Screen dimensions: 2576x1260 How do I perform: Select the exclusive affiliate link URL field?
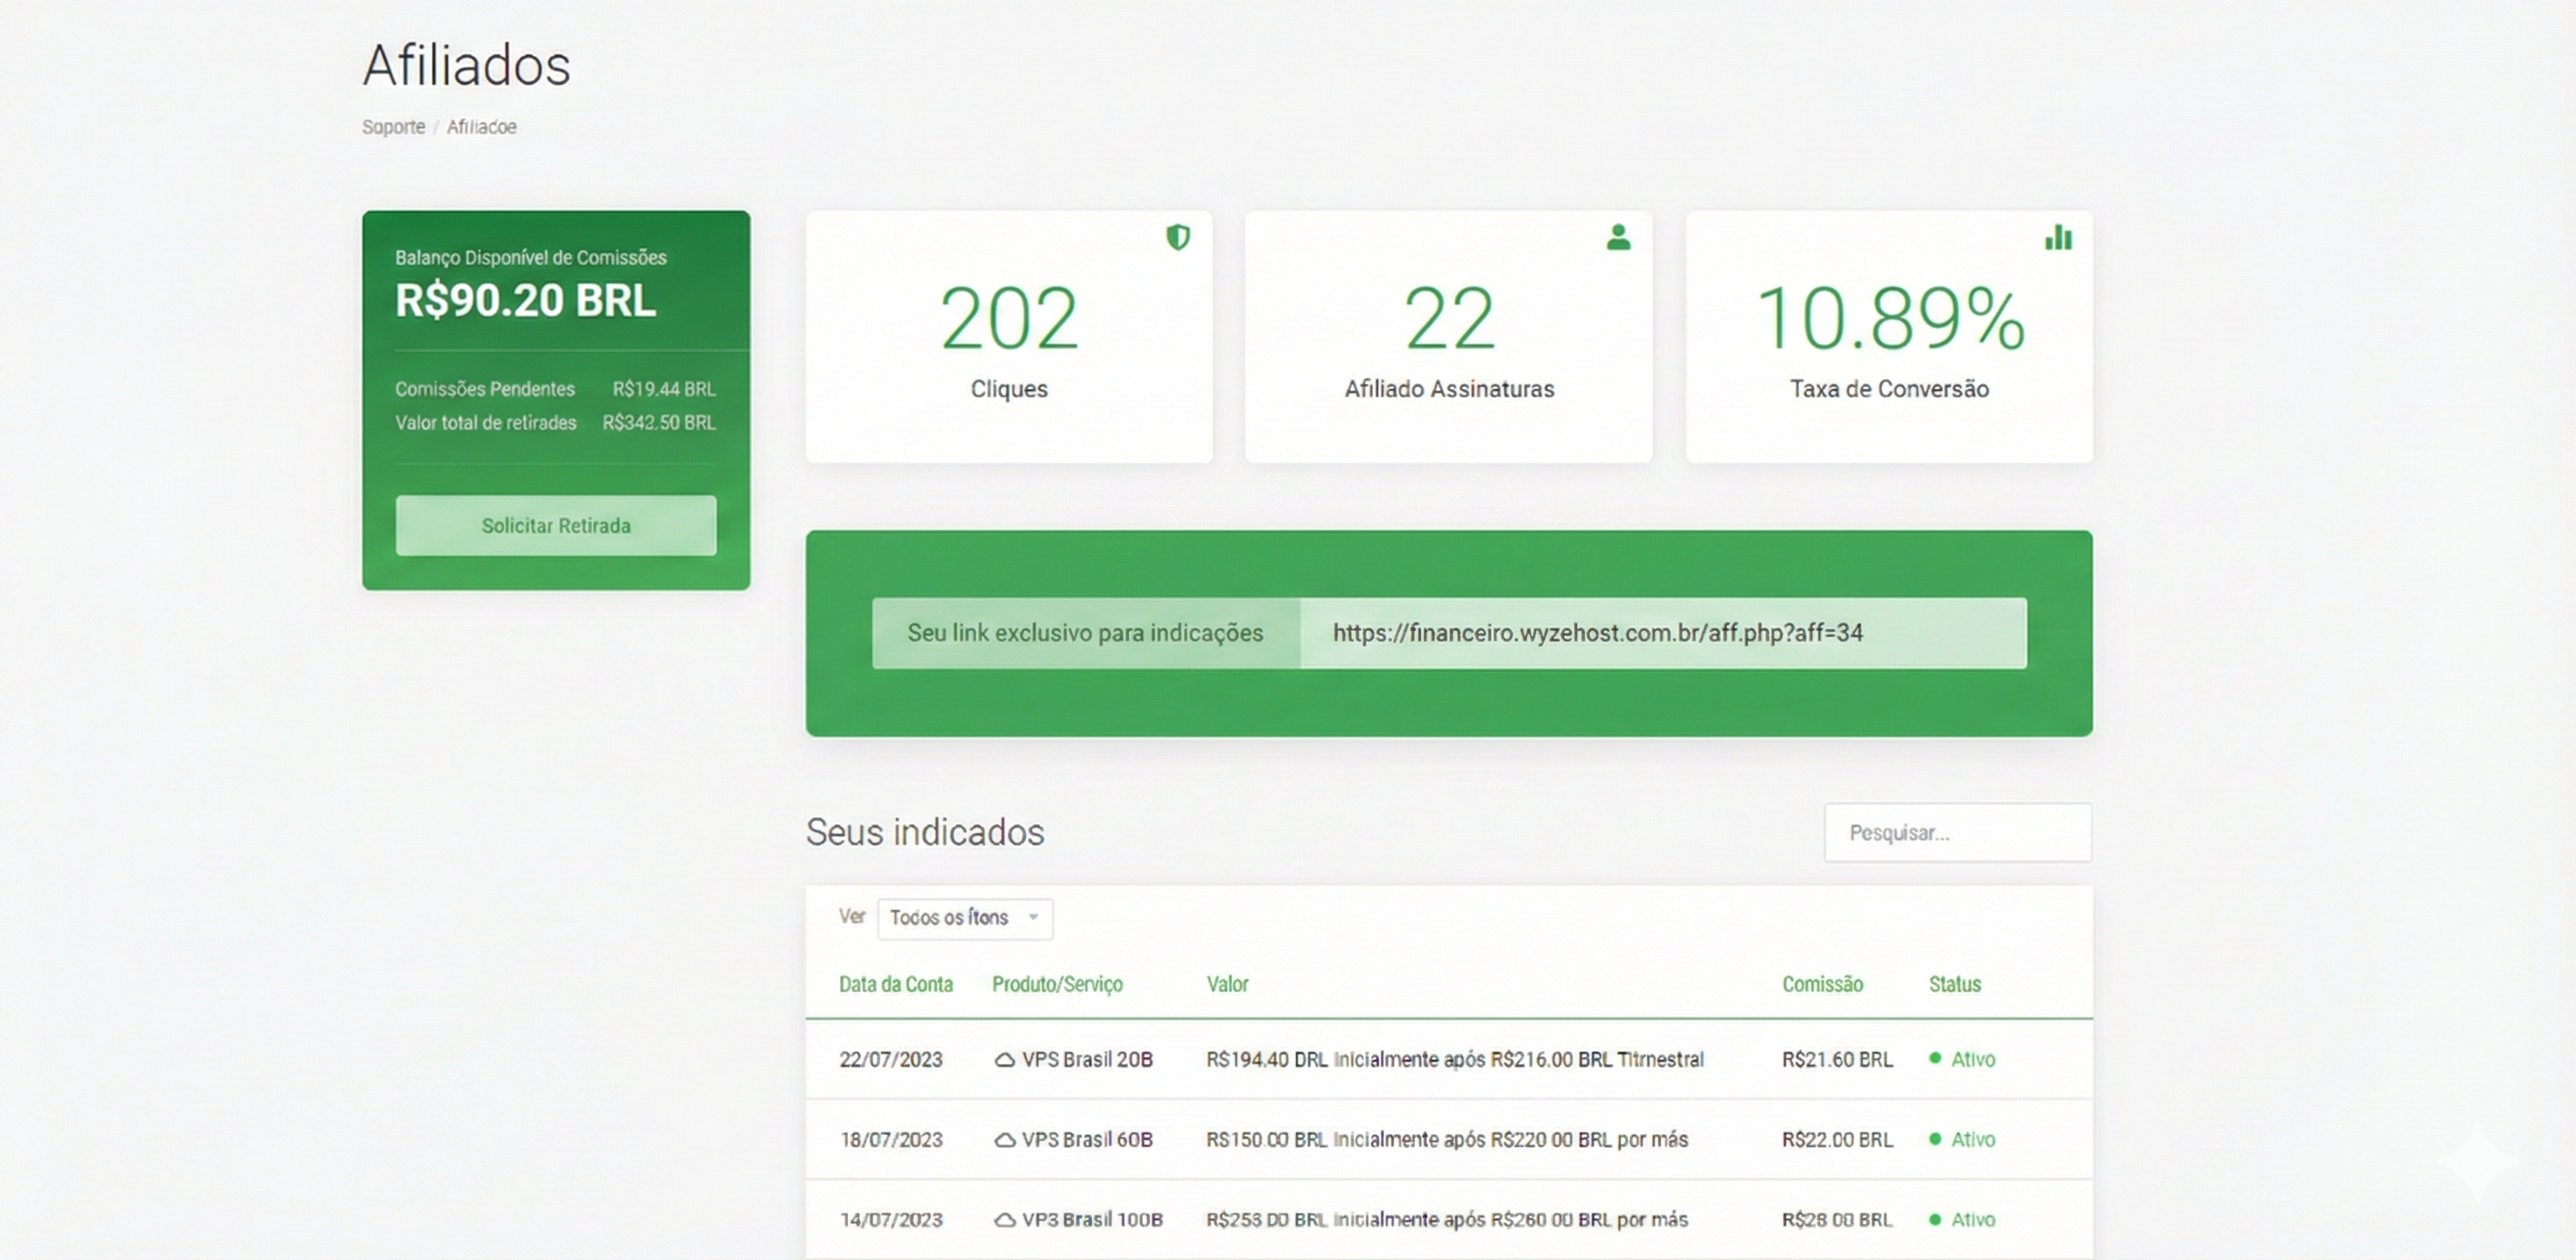tap(1662, 633)
